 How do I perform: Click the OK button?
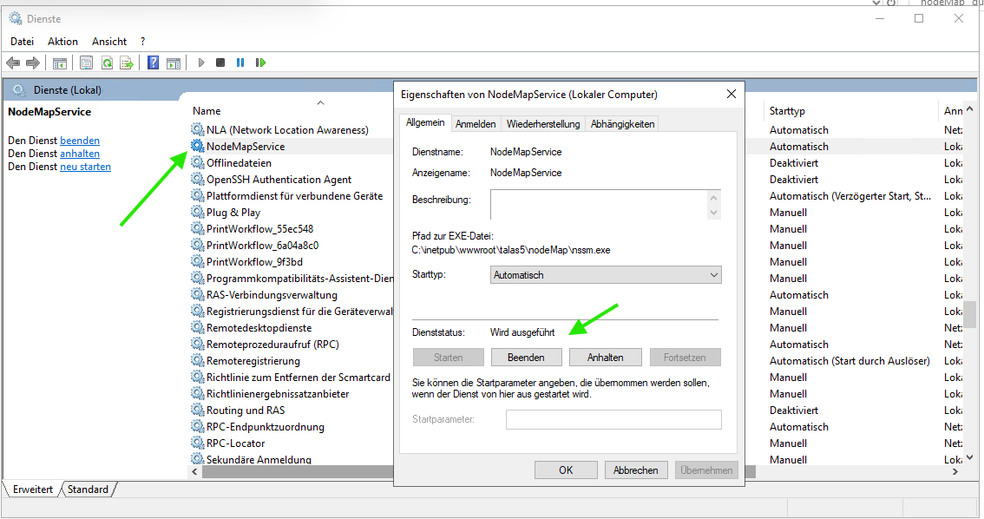(x=566, y=470)
